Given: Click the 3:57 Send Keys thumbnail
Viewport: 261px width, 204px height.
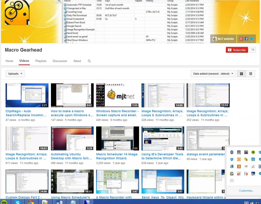Looking at the screenshot, I should [163, 182].
